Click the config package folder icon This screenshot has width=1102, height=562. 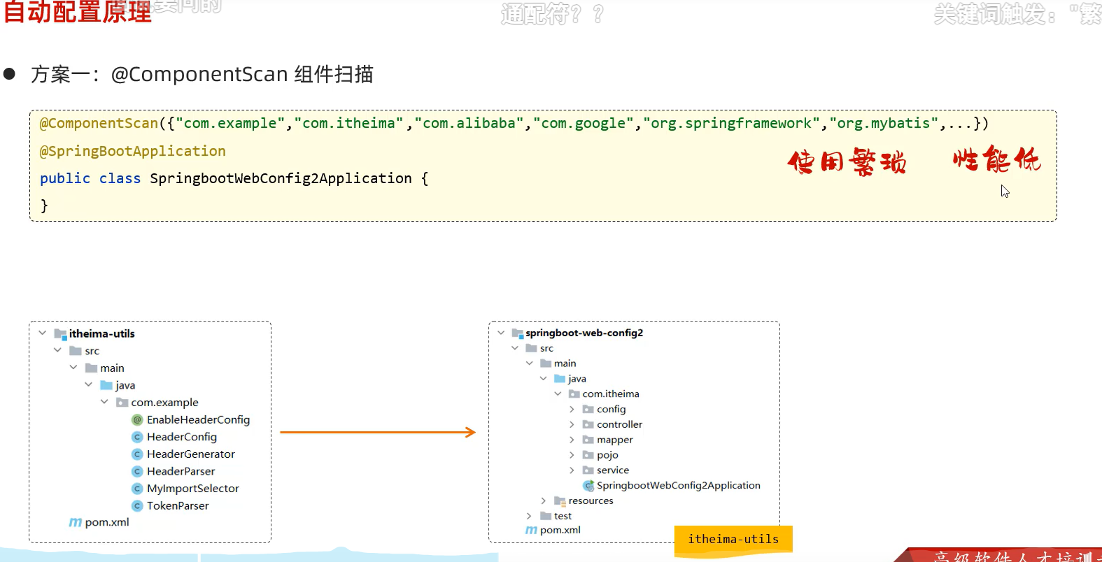point(588,410)
